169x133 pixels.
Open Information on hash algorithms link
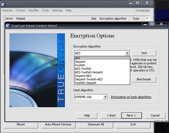pyautogui.click(x=131, y=97)
